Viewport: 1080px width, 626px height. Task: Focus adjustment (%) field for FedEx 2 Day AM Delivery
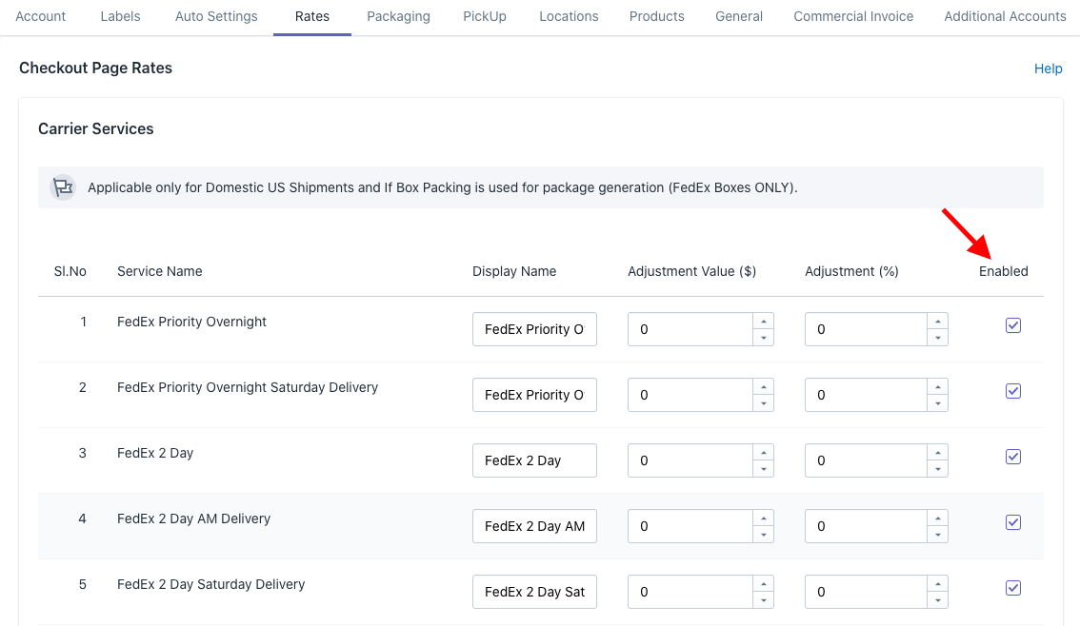click(x=866, y=526)
